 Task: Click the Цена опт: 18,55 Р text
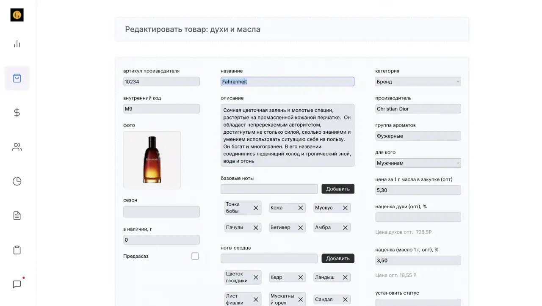click(x=396, y=276)
